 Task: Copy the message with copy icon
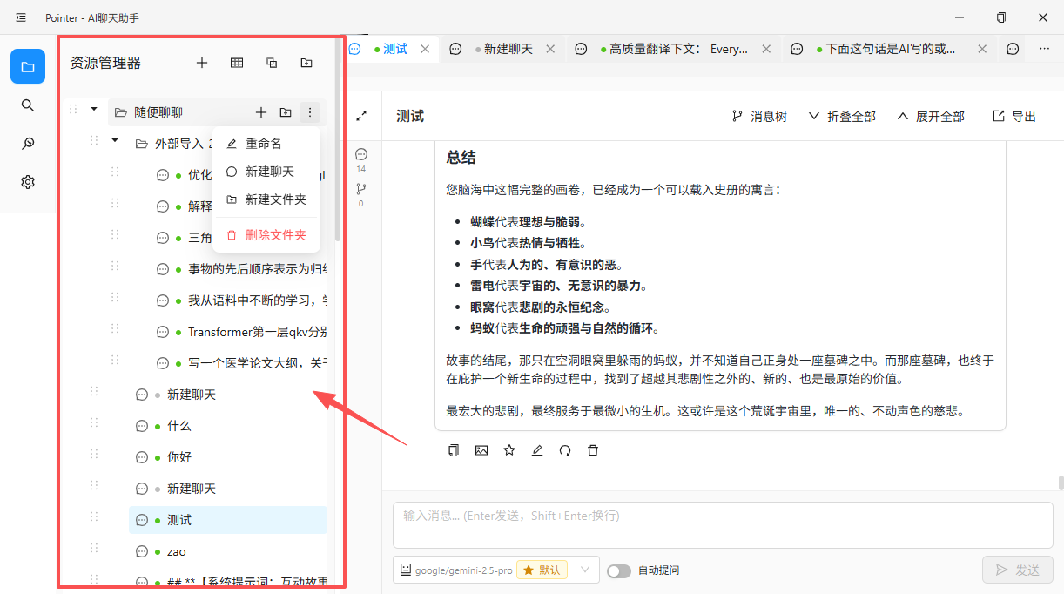point(454,450)
